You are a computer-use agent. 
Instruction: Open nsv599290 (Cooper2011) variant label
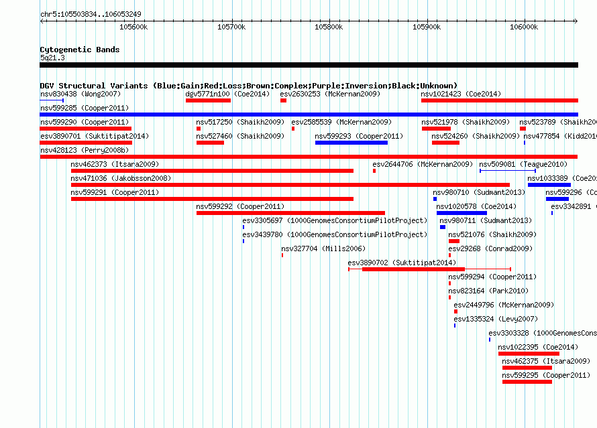85,122
